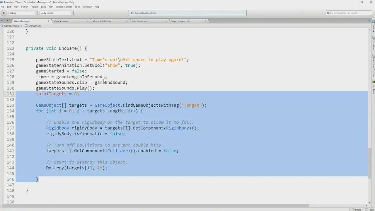Click the horizontal scrollbar thumb

155,205
